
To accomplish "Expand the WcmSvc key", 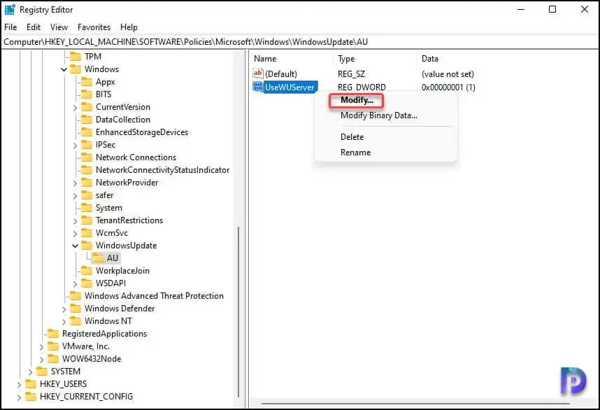I will coord(75,234).
